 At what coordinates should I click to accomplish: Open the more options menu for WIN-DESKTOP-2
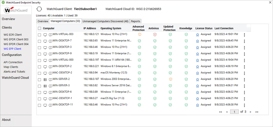[x=244, y=67]
